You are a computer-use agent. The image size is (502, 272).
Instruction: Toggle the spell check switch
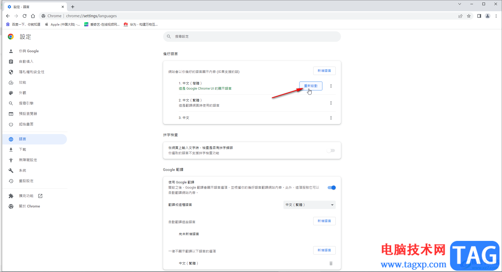tap(331, 151)
